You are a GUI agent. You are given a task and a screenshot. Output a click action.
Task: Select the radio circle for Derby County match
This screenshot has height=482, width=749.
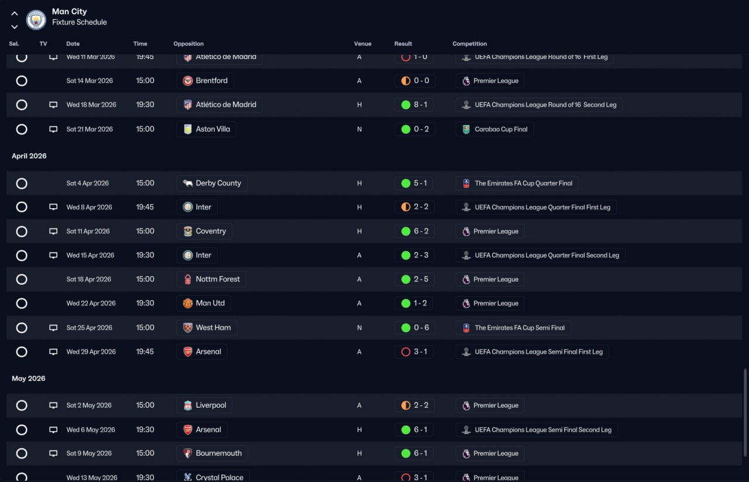click(x=22, y=184)
